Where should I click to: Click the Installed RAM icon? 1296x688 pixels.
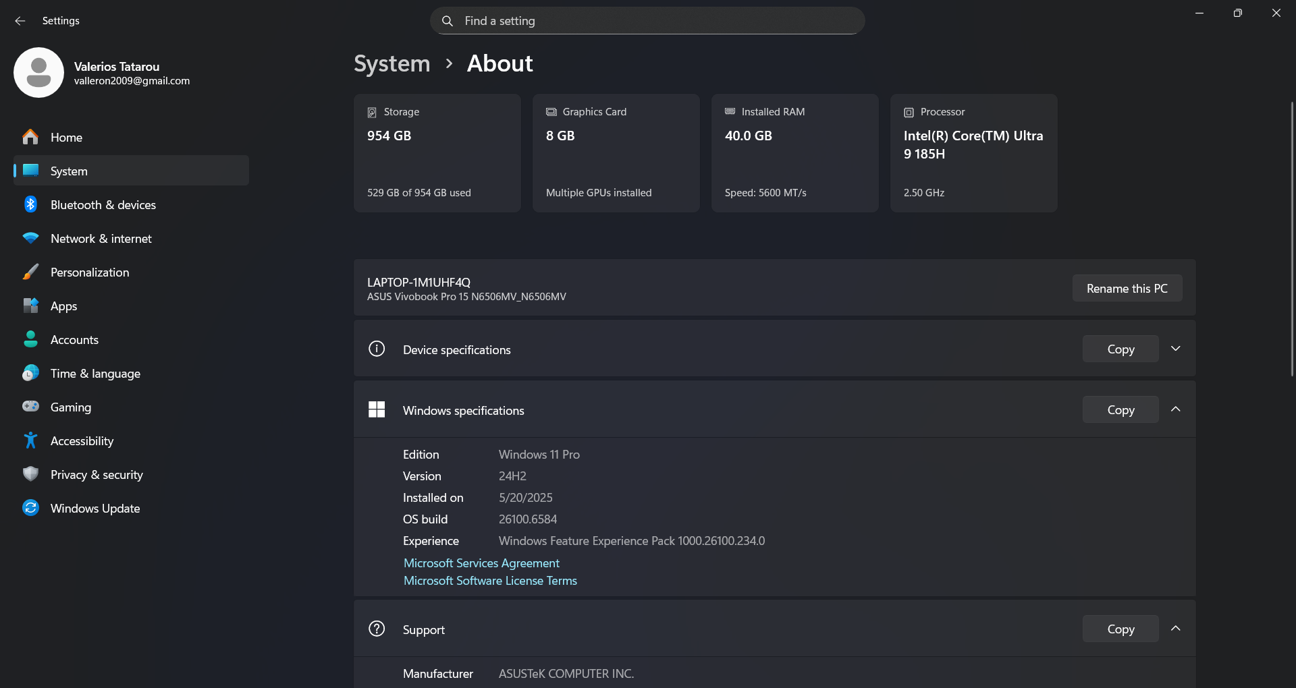pos(730,111)
